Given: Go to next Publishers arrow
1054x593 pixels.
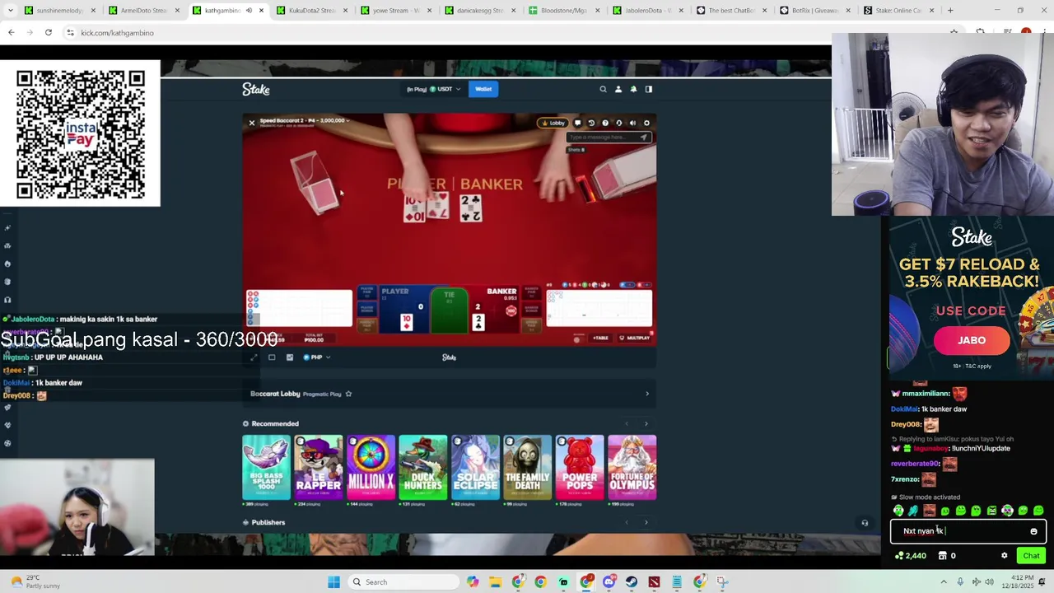Looking at the screenshot, I should click(x=646, y=522).
